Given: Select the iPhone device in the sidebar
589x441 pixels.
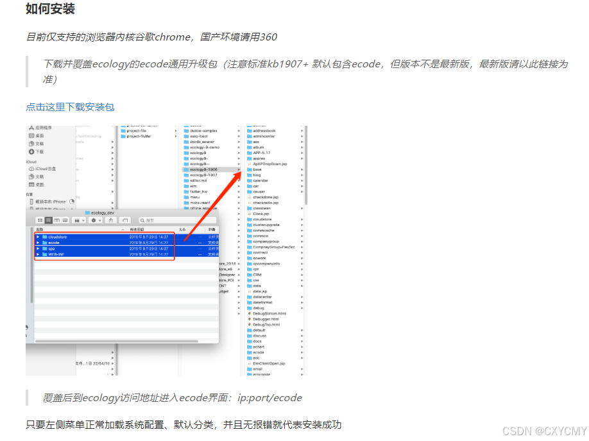Looking at the screenshot, I should (x=49, y=202).
